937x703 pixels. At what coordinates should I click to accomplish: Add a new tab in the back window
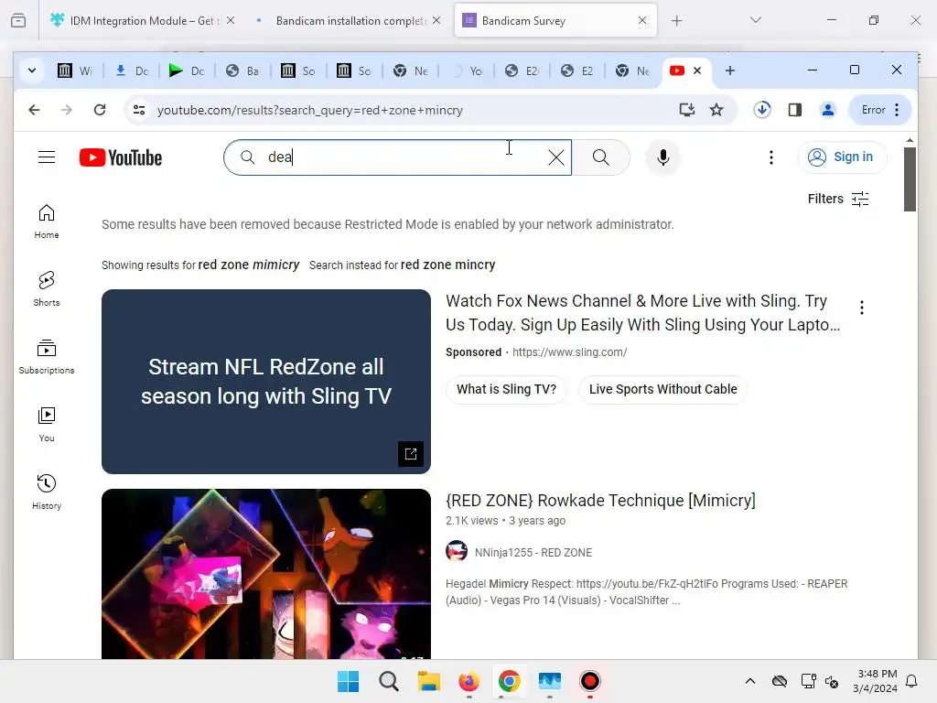click(x=676, y=21)
